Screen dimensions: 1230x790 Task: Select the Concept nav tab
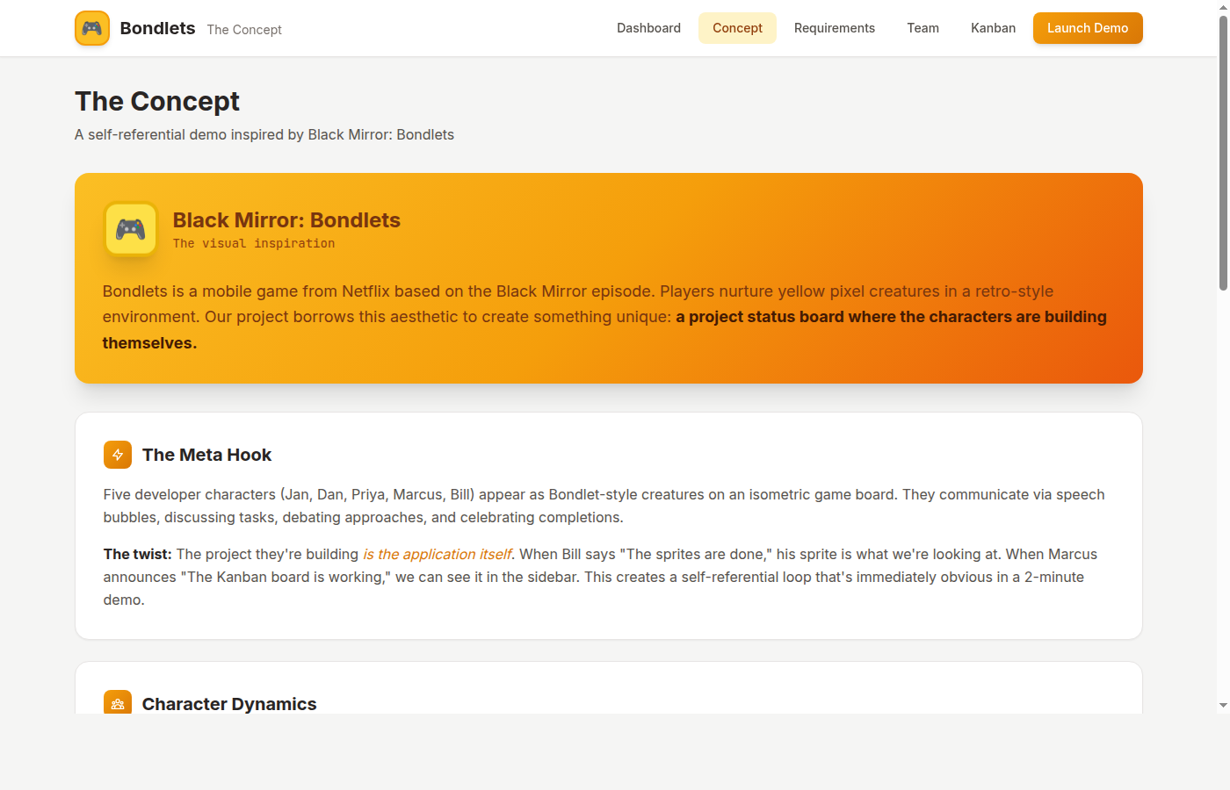pos(737,28)
